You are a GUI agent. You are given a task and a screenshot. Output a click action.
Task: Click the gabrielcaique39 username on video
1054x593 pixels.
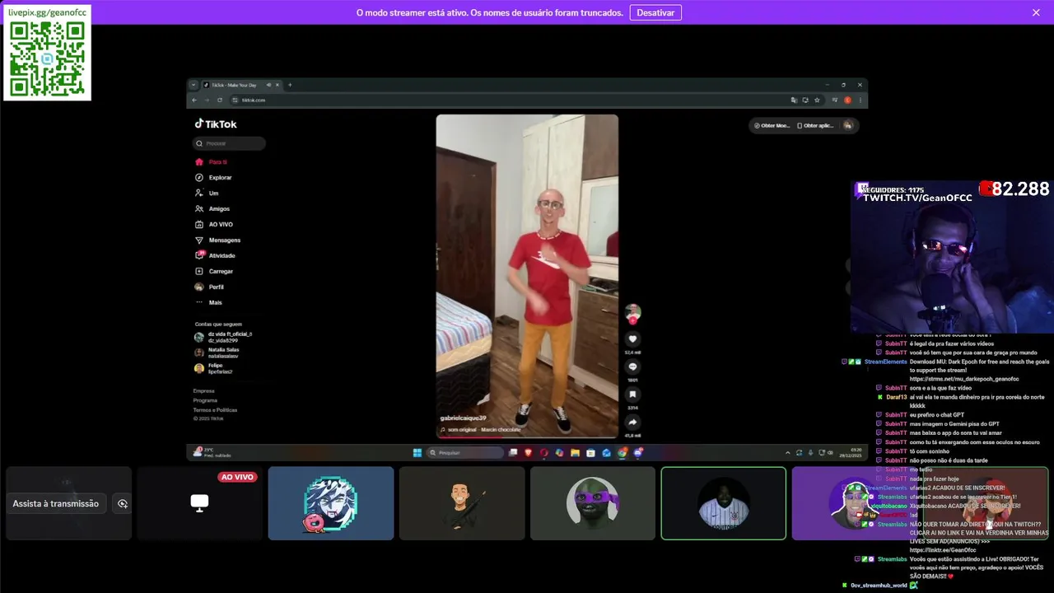pos(463,418)
